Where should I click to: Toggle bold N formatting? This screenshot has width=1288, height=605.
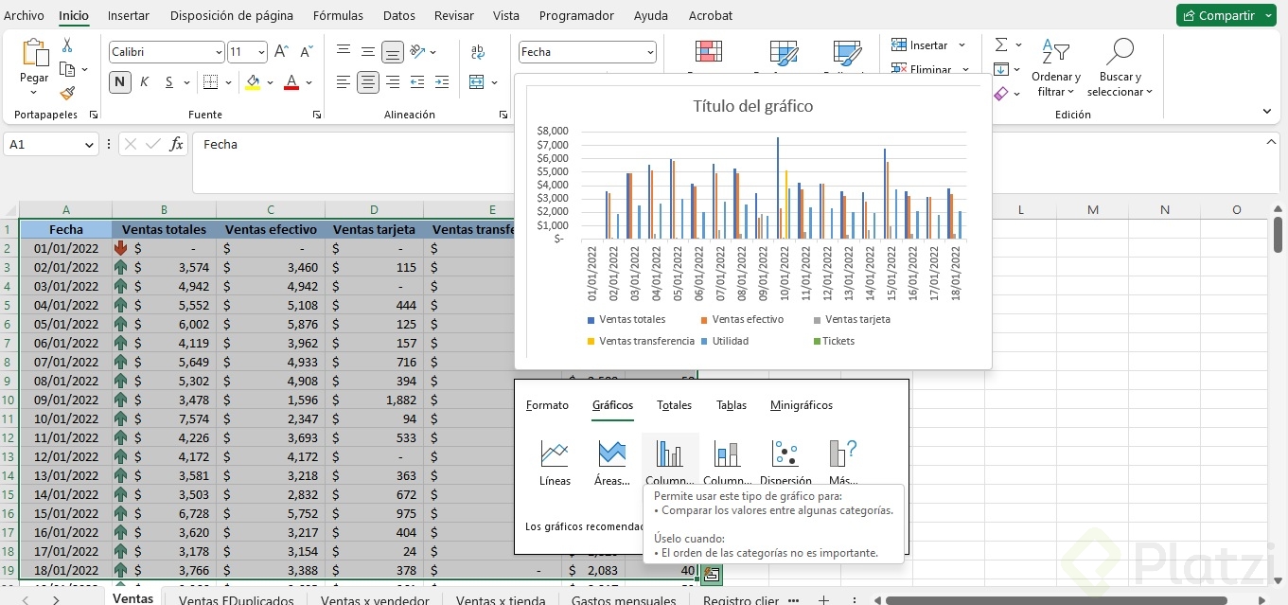tap(120, 82)
